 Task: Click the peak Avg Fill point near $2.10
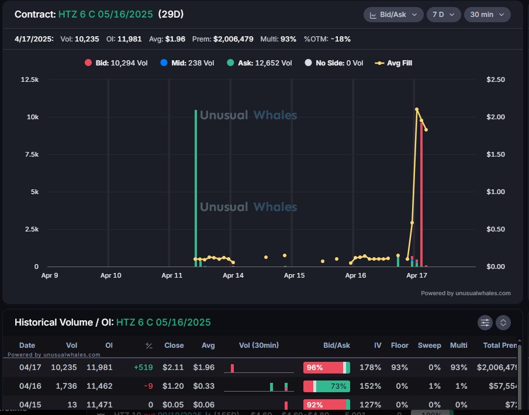pos(417,109)
